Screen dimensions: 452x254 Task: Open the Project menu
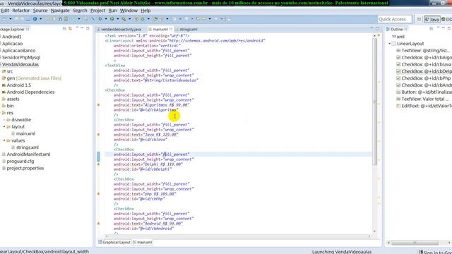[97, 11]
